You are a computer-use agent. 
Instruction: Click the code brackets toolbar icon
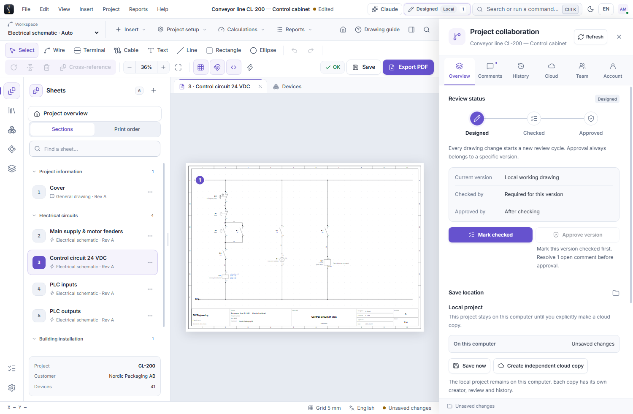[x=234, y=67]
